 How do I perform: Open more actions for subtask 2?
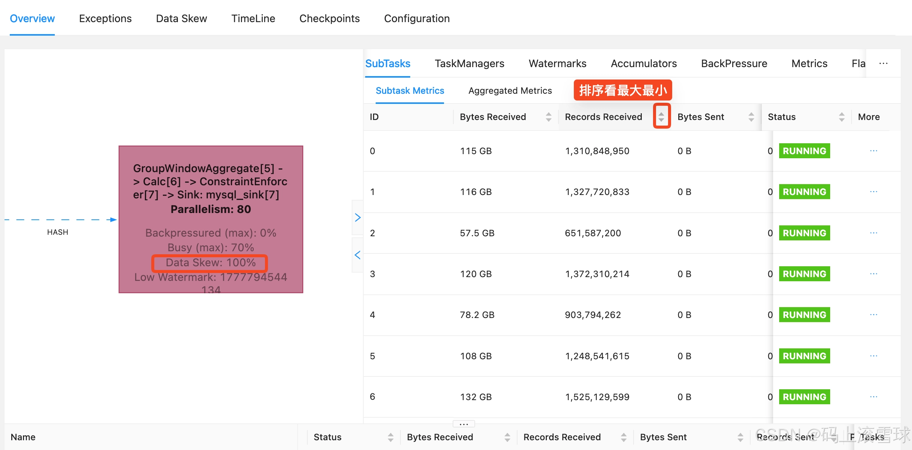874,233
